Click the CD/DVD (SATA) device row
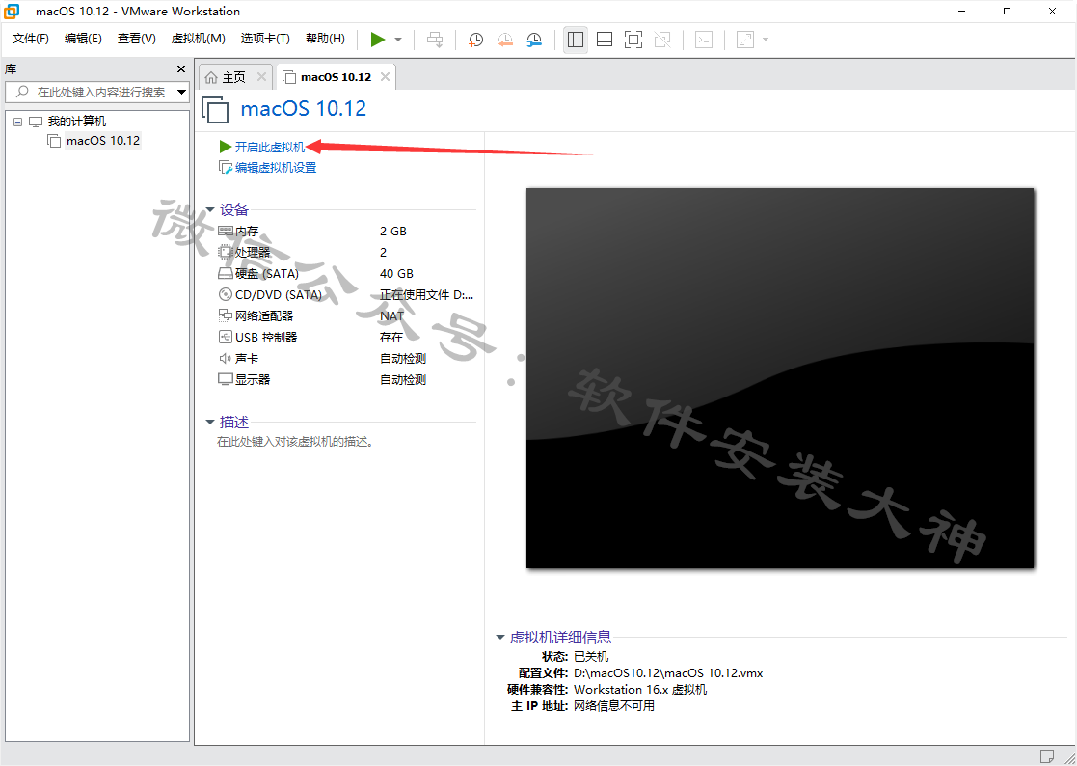1077x766 pixels. 345,294
